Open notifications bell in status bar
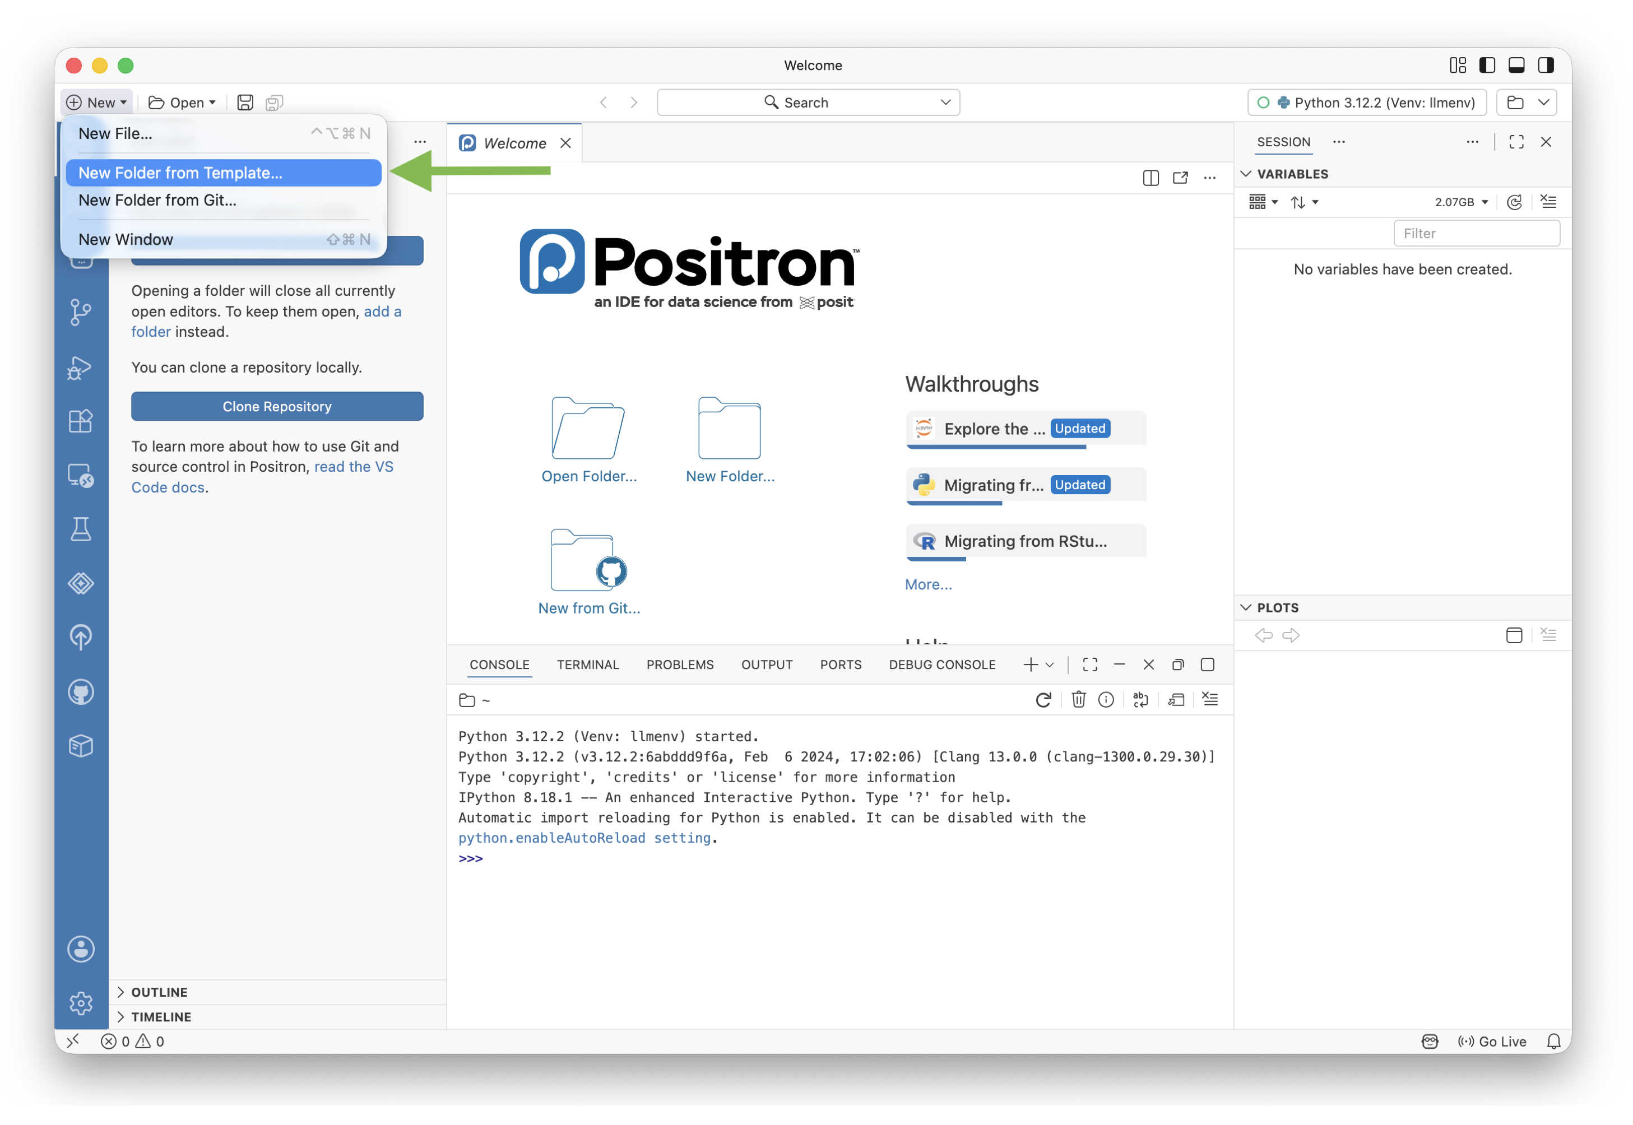 1554,1041
